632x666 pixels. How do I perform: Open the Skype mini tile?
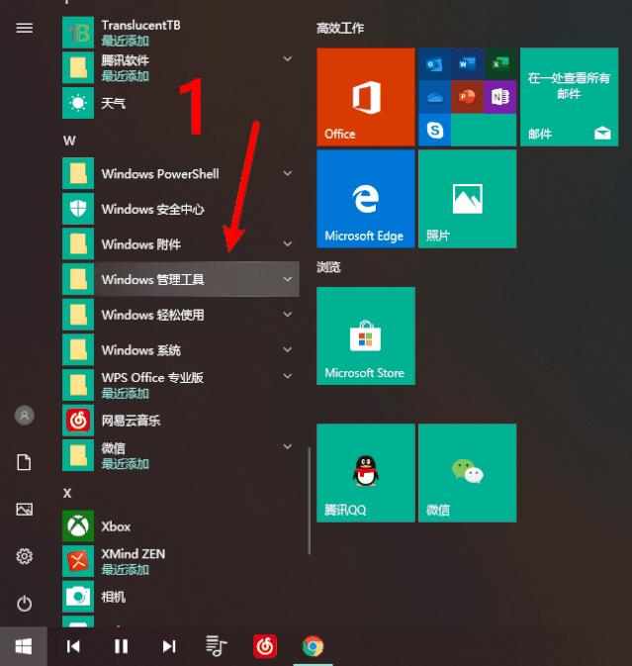(x=434, y=130)
